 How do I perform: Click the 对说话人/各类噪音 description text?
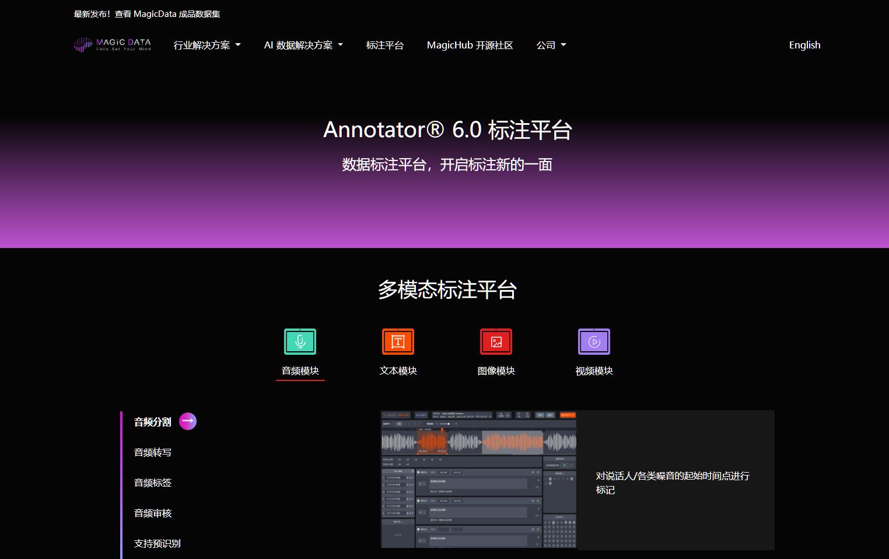coord(673,483)
